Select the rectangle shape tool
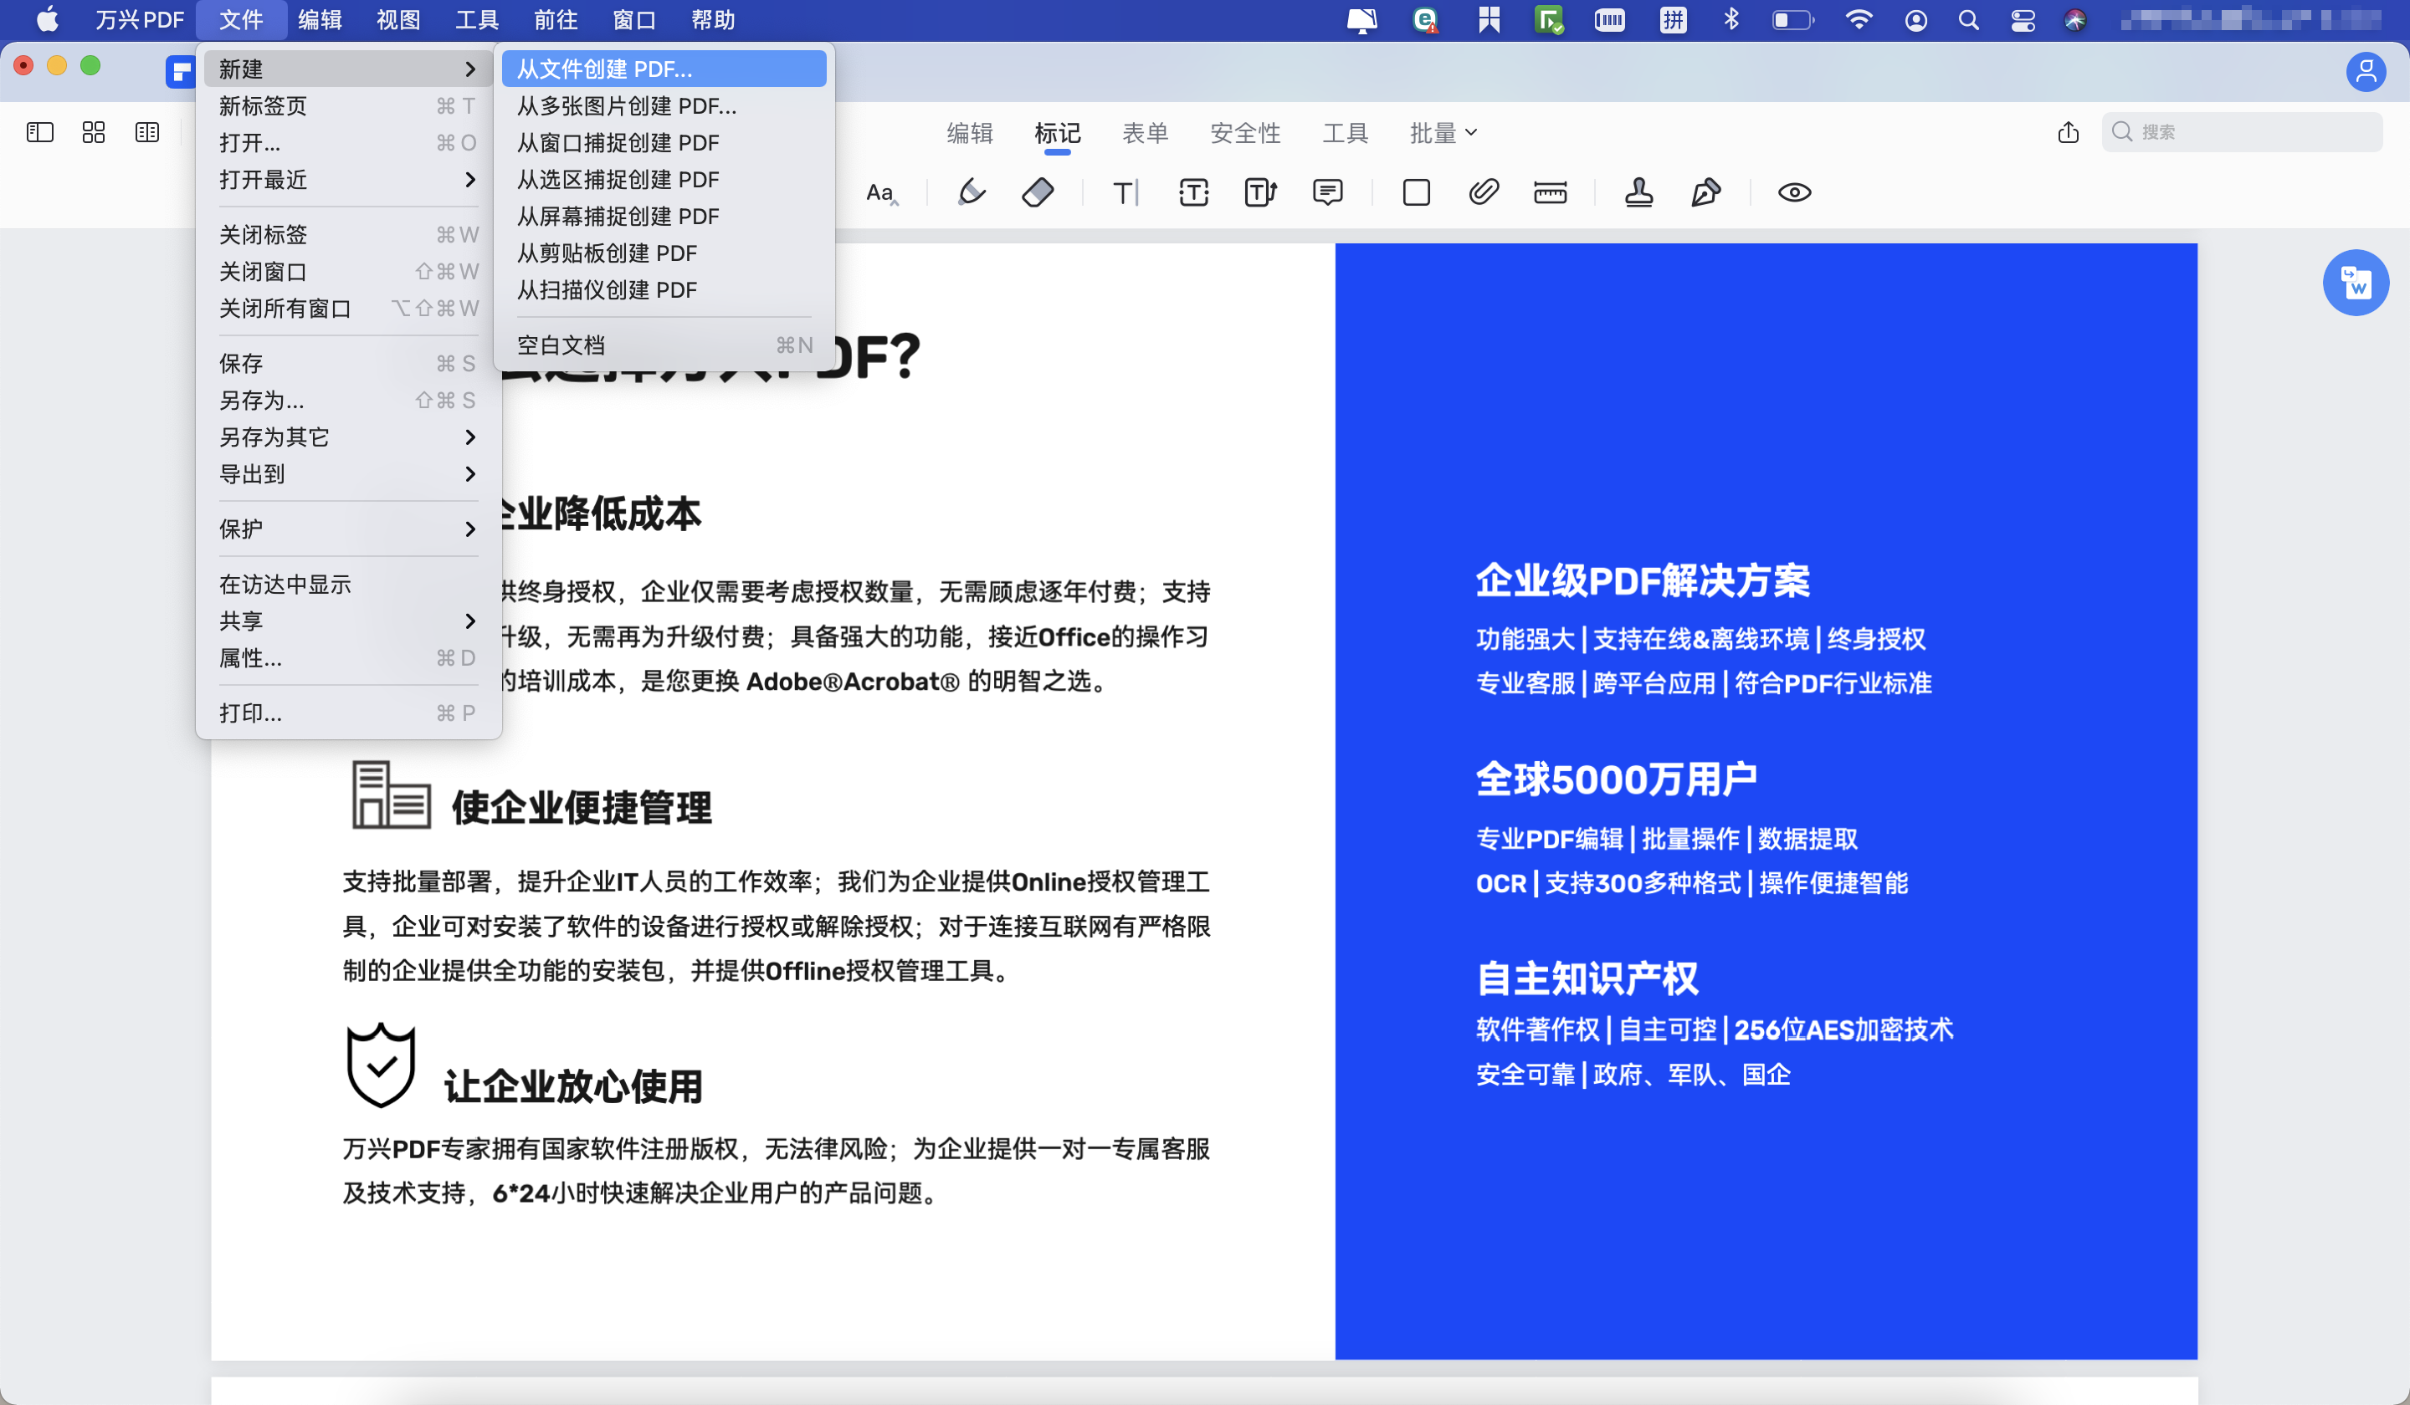Image resolution: width=2410 pixels, height=1405 pixels. (x=1415, y=192)
